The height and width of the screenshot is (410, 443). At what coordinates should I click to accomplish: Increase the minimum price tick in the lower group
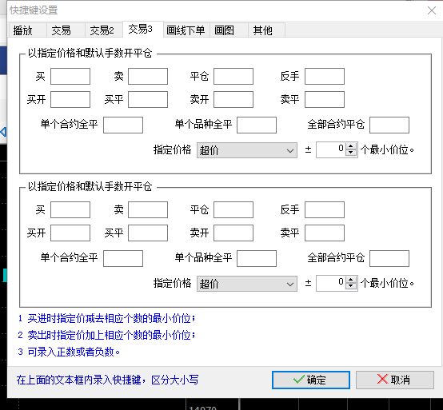[350, 280]
